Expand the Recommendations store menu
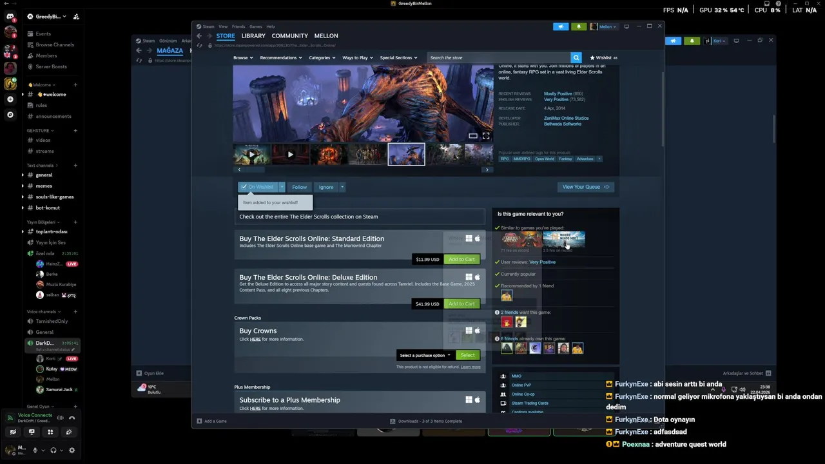This screenshot has height=464, width=825. [x=280, y=58]
